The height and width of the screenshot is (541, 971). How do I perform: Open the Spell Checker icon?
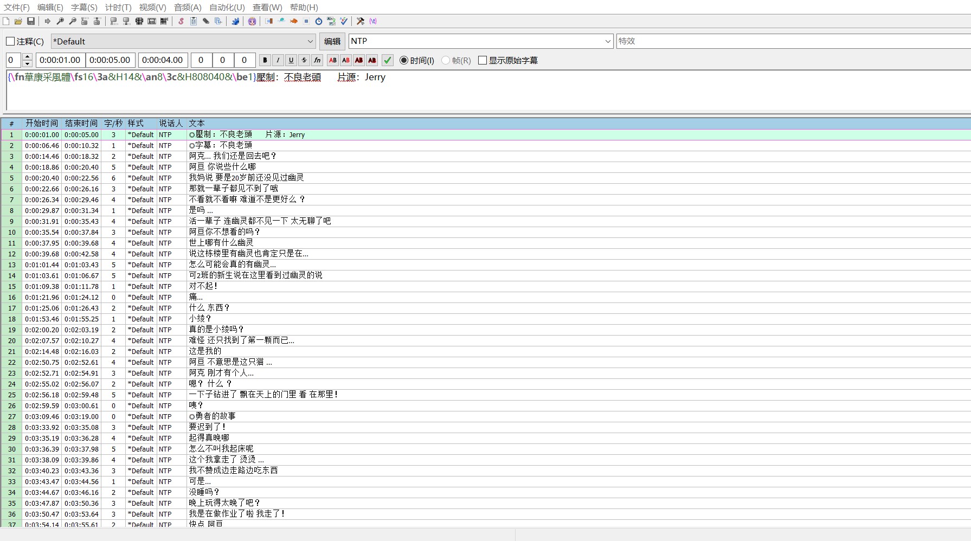click(344, 21)
